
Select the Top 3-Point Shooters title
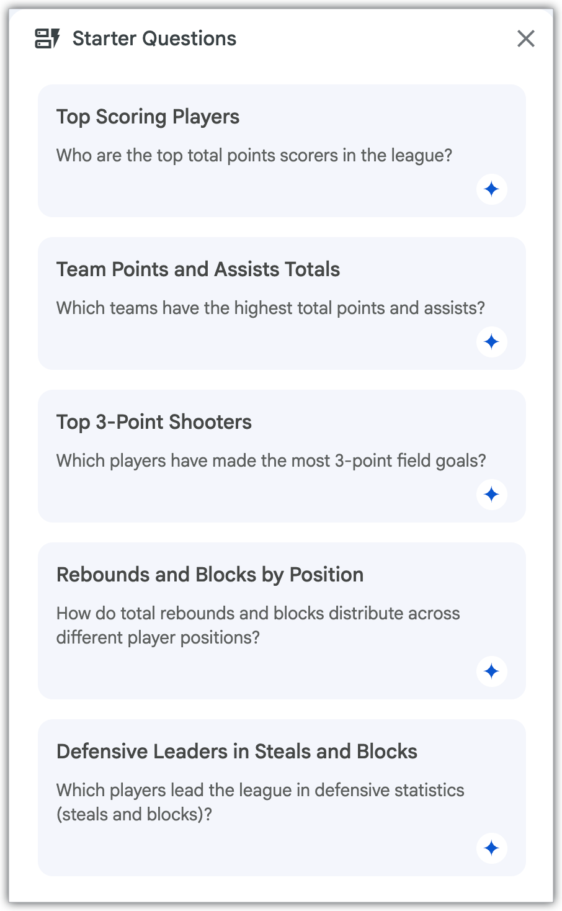[x=154, y=422]
